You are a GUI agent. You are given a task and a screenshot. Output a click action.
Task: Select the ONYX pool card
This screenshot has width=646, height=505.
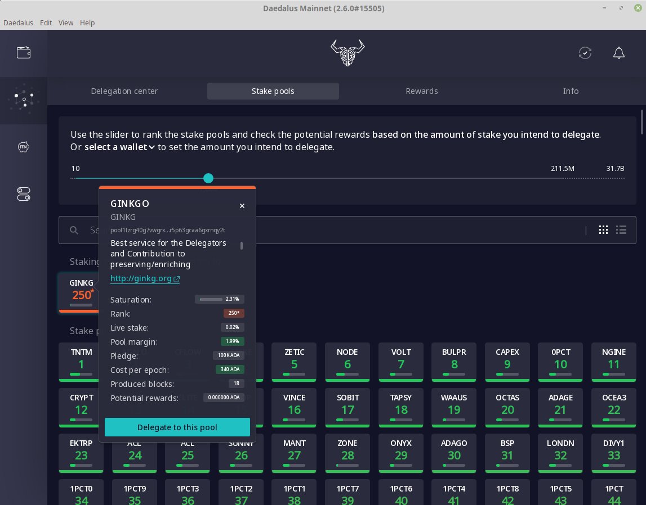point(401,453)
